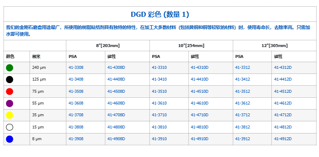Open part number 41-3910 link
This screenshot has width=319, height=157.
pos(159,139)
